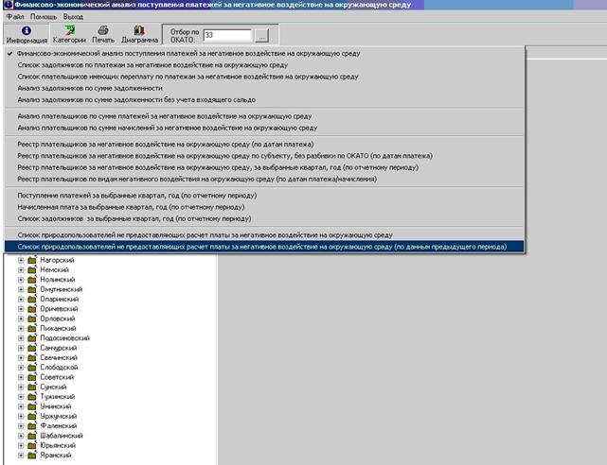Click the folder icon beside Слободской
607x465 pixels.
pyautogui.click(x=33, y=368)
